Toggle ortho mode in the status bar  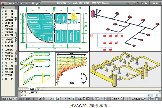click(x=47, y=99)
